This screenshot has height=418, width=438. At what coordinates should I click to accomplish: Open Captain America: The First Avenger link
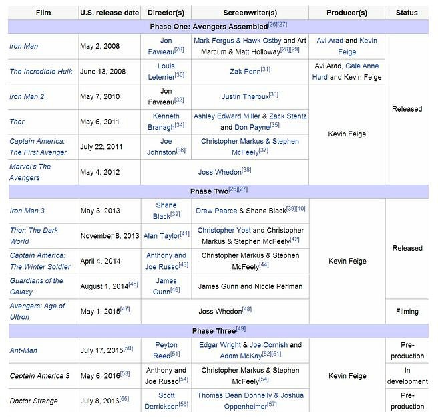(38, 147)
